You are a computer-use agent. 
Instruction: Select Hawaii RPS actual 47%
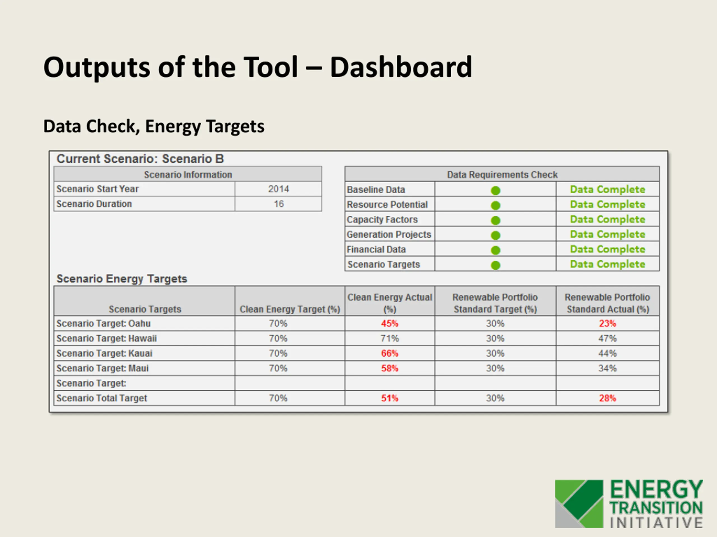tap(607, 338)
